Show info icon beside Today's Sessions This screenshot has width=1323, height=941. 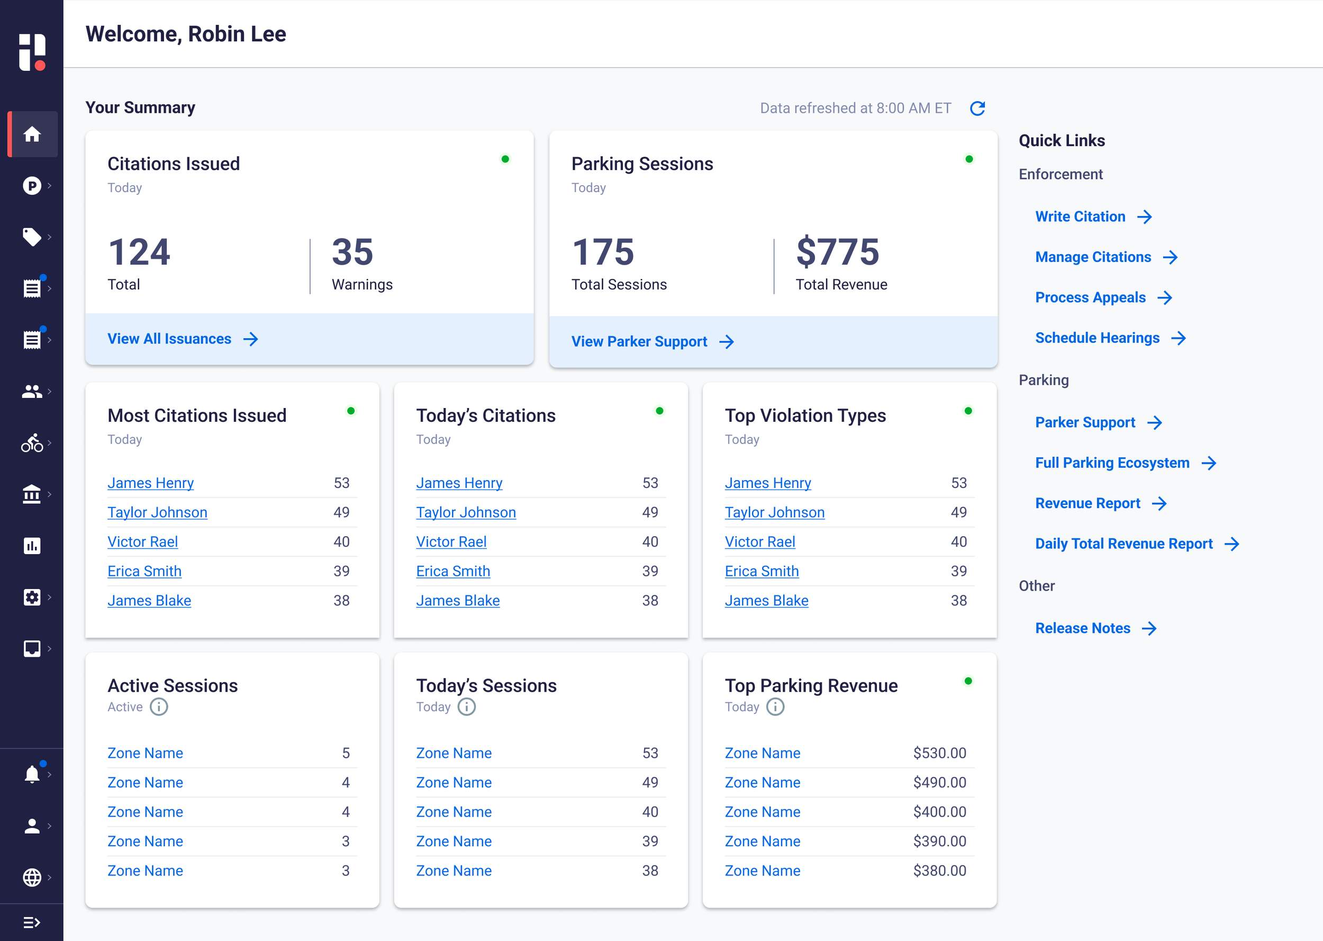[x=466, y=707]
